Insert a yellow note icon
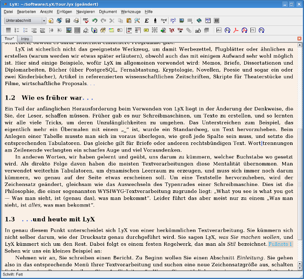 point(146,30)
